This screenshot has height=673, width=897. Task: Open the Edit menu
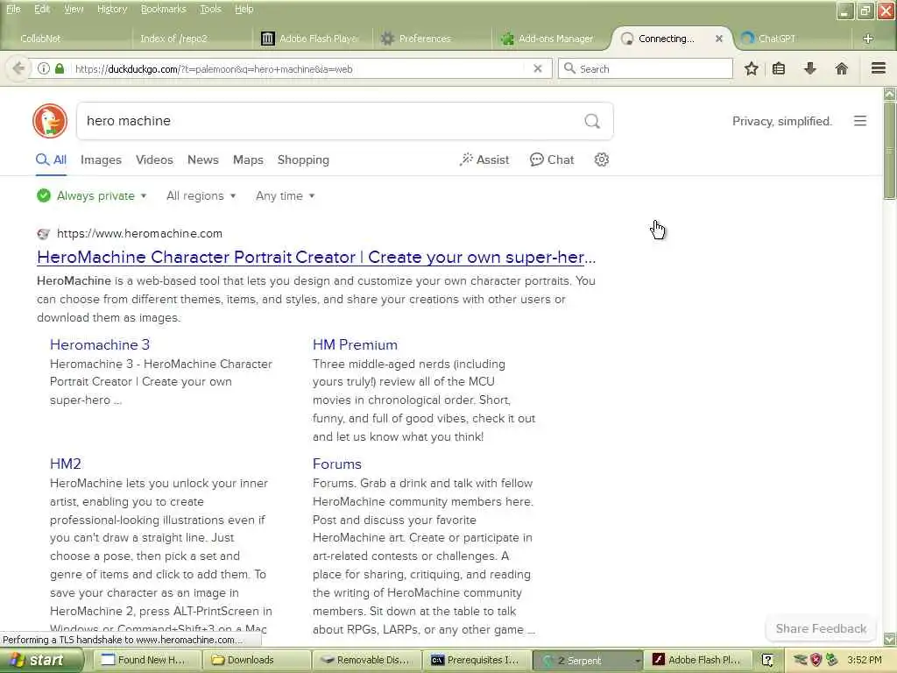tap(42, 9)
